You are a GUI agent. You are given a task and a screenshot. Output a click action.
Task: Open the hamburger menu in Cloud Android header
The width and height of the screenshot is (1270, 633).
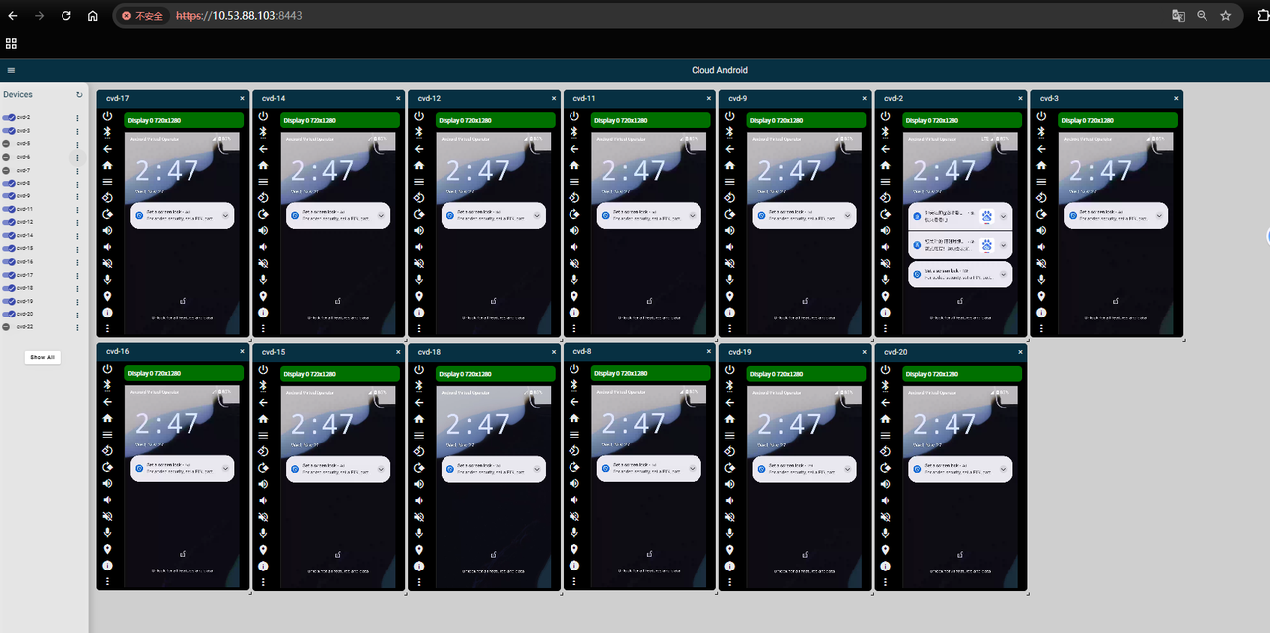point(11,70)
